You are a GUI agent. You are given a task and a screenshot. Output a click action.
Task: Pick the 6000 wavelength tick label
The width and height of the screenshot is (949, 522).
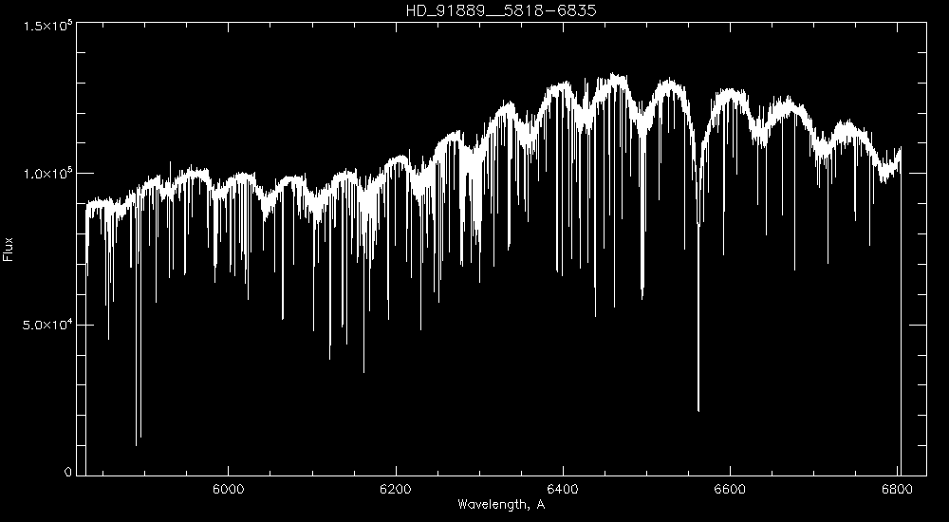(228, 489)
